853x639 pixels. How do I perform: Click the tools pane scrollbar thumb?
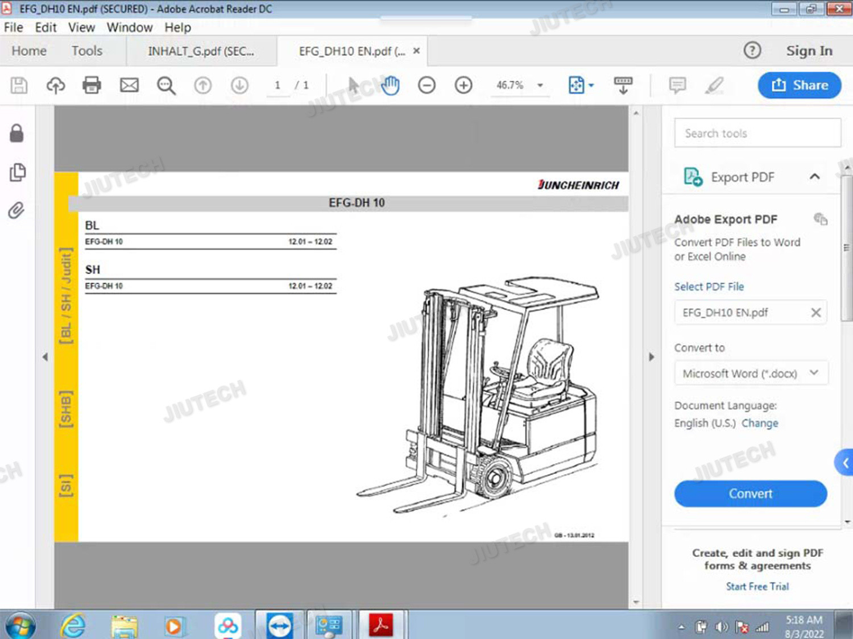[x=847, y=248]
